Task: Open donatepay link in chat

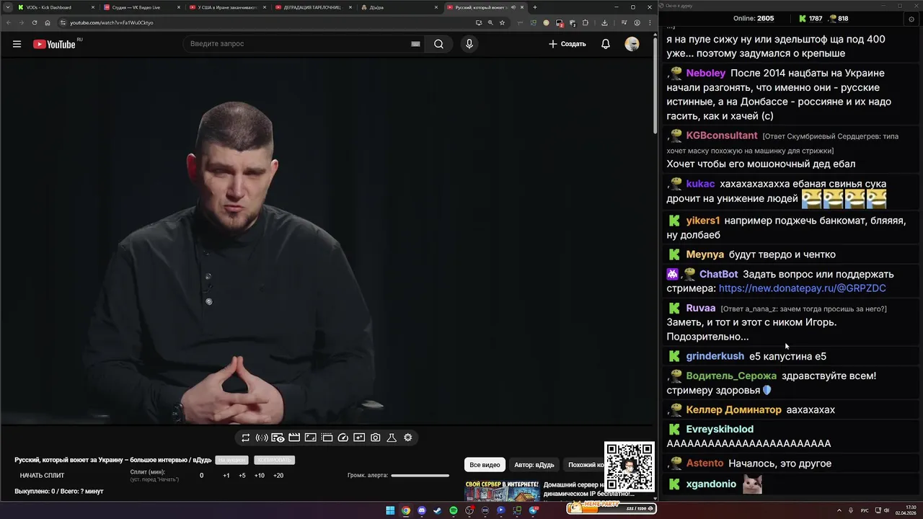Action: coord(802,288)
